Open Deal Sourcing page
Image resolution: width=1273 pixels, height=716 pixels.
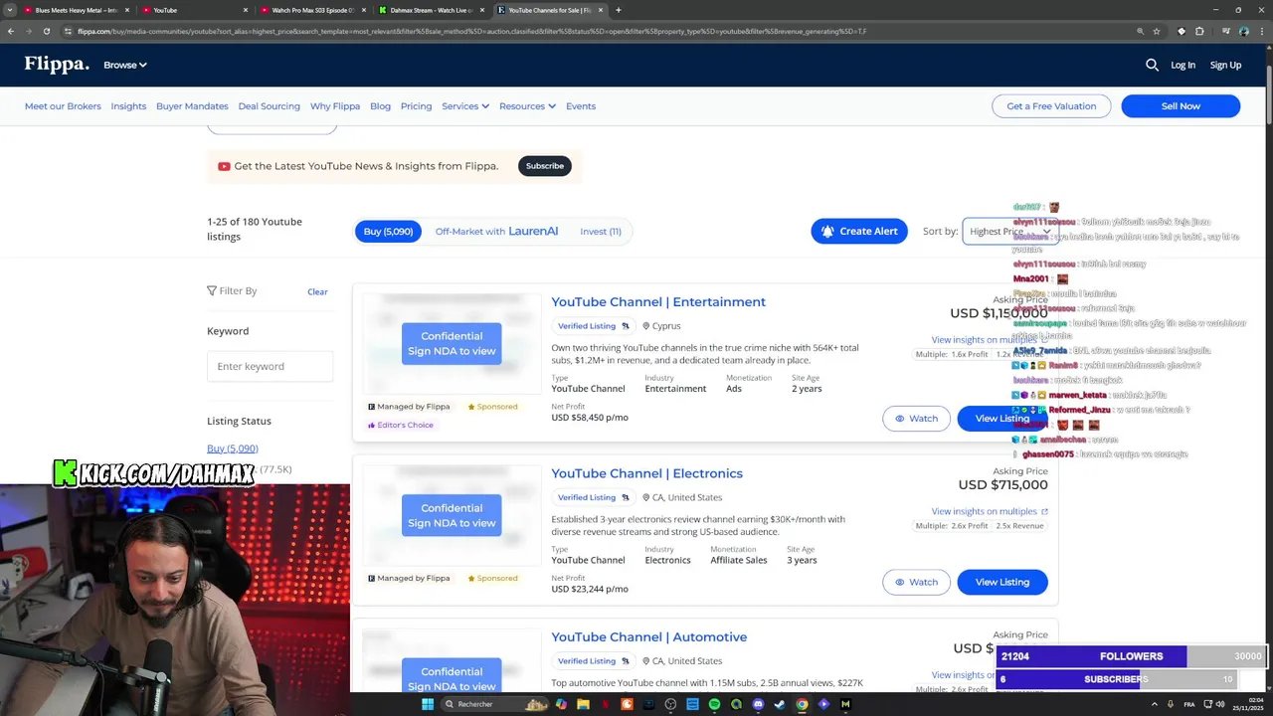[269, 106]
